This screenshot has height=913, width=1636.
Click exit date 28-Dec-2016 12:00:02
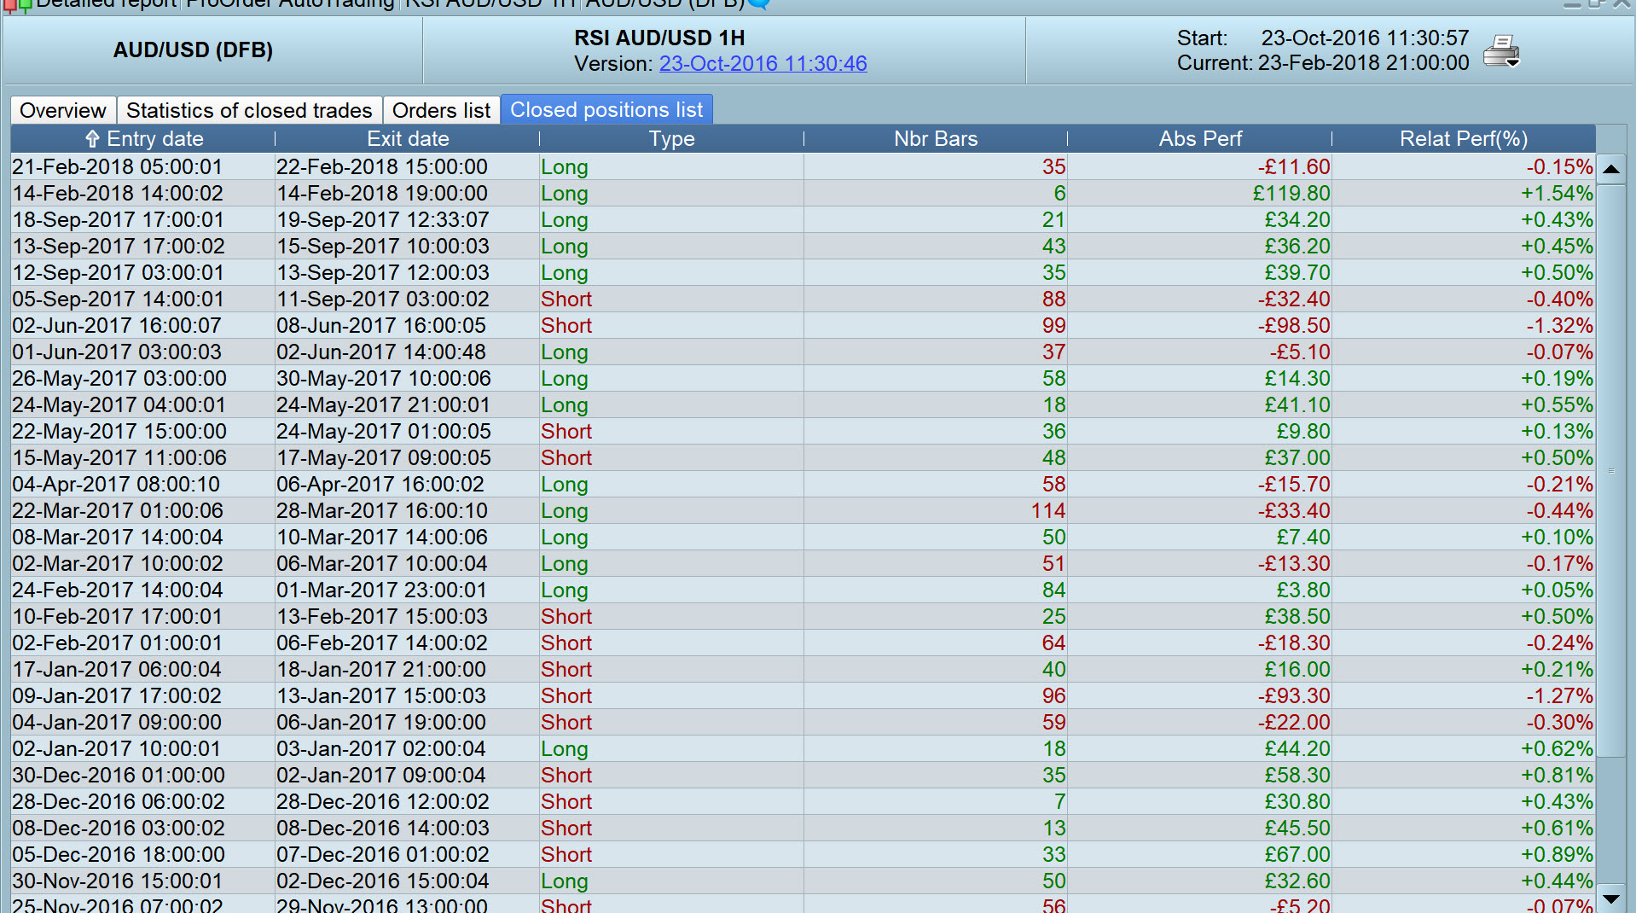click(383, 802)
